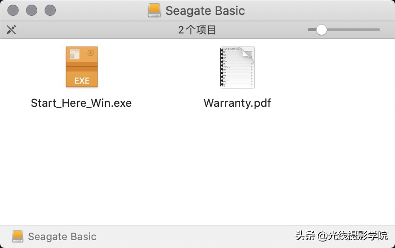This screenshot has width=395, height=248.
Task: Click the Warranty.pdf filename label
Action: 237,103
